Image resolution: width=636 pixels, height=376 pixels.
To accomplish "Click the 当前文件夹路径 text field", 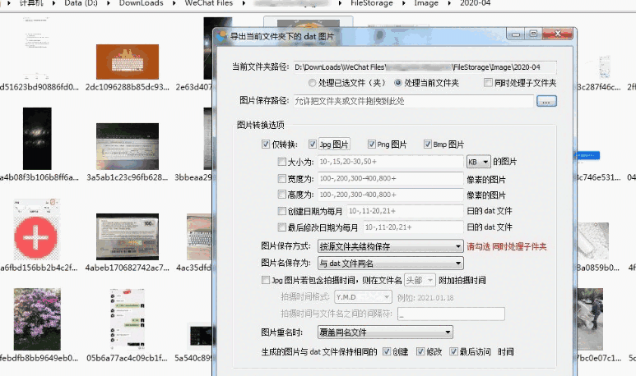I will coord(425,67).
